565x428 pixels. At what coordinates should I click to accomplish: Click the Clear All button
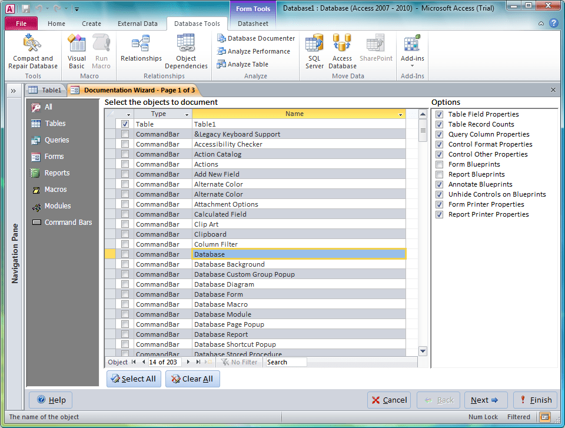(192, 379)
